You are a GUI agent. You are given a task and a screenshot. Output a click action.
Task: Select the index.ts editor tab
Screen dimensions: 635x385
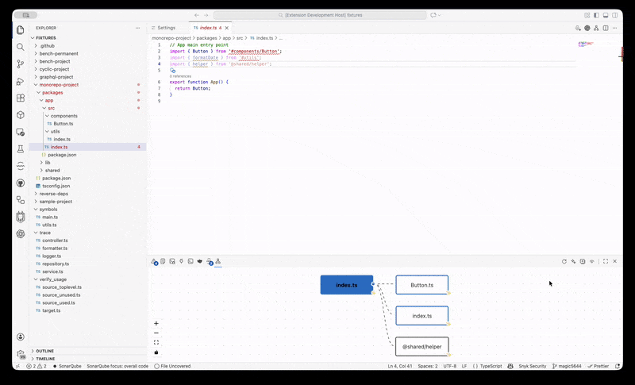pos(208,28)
